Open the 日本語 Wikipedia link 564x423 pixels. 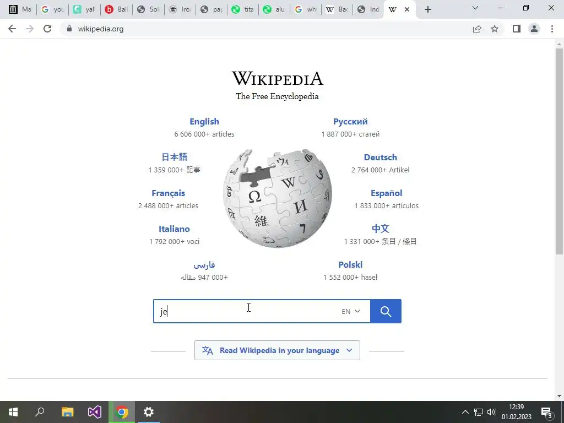pos(175,157)
